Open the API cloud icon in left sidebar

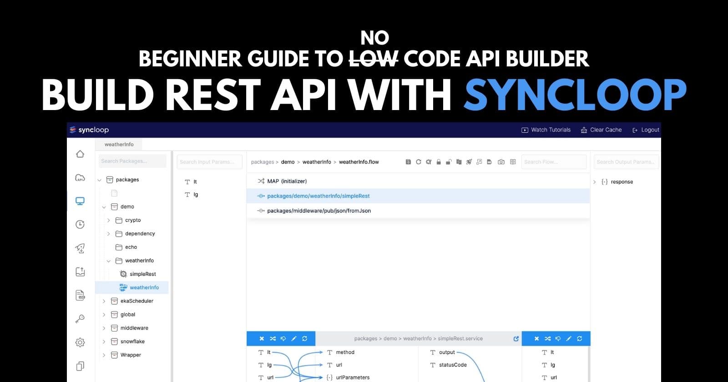(x=80, y=178)
